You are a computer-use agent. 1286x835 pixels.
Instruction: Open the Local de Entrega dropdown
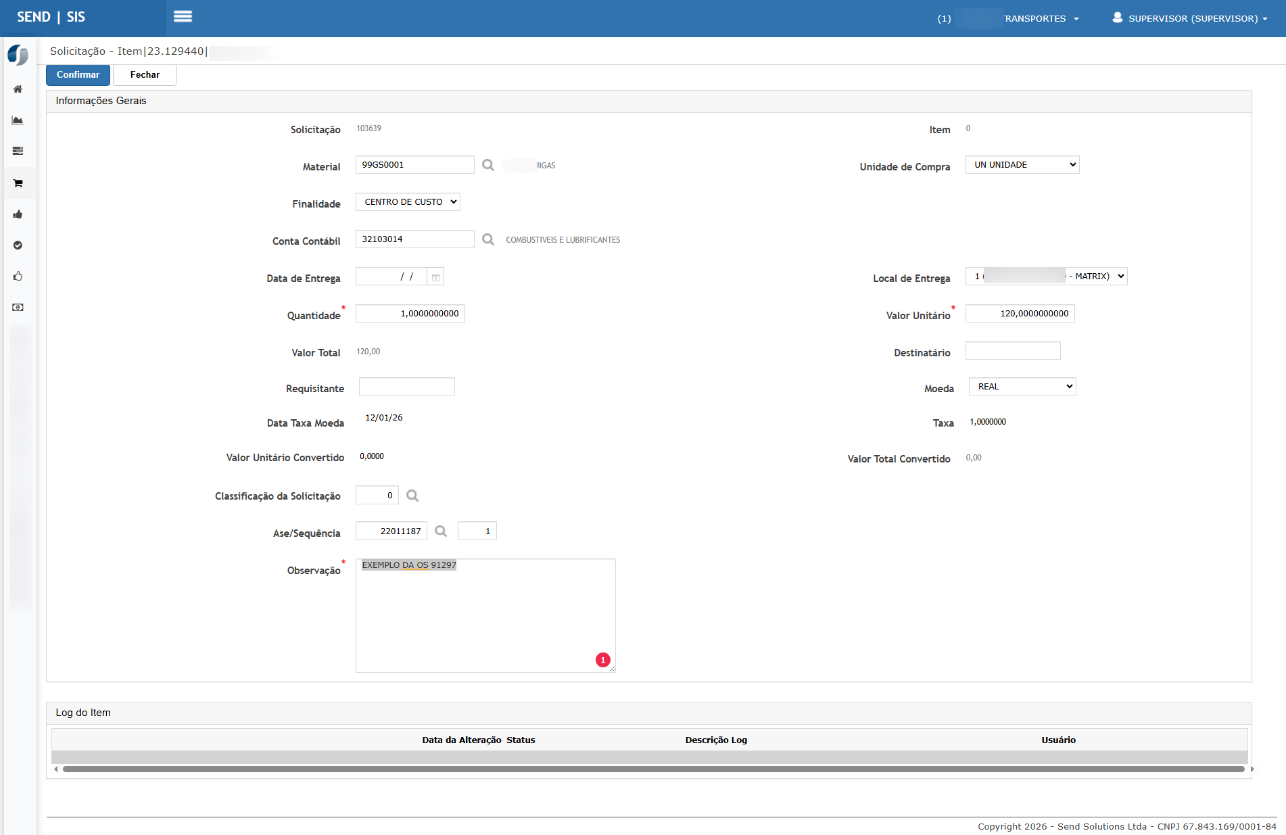click(1046, 277)
